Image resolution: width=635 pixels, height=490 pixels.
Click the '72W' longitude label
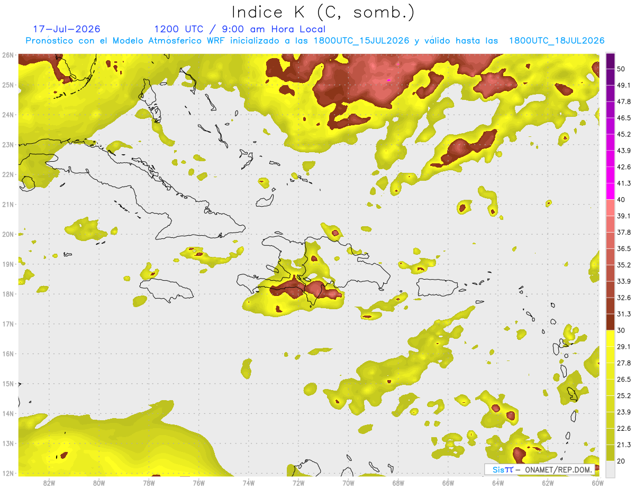click(298, 483)
